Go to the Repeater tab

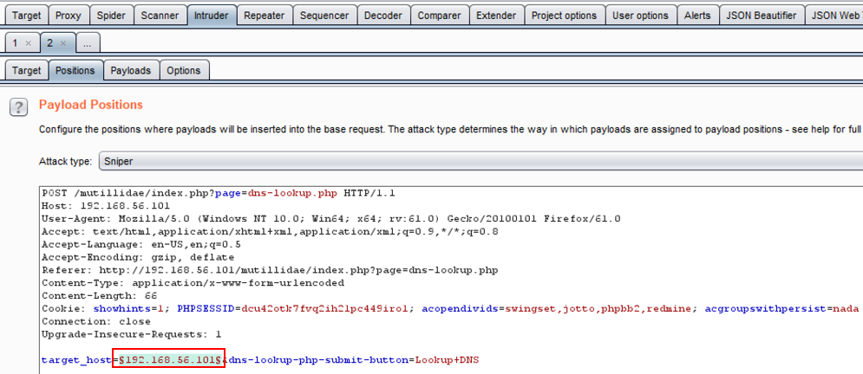point(265,16)
